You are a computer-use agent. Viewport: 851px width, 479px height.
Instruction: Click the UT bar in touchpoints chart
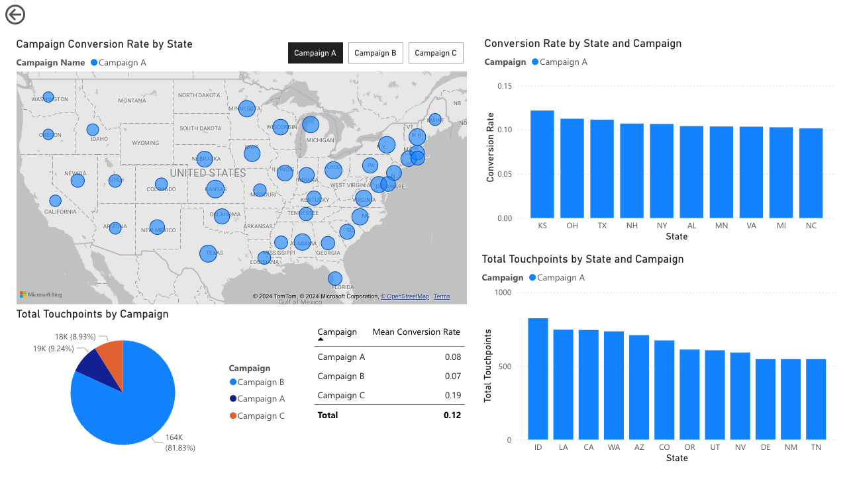715,395
